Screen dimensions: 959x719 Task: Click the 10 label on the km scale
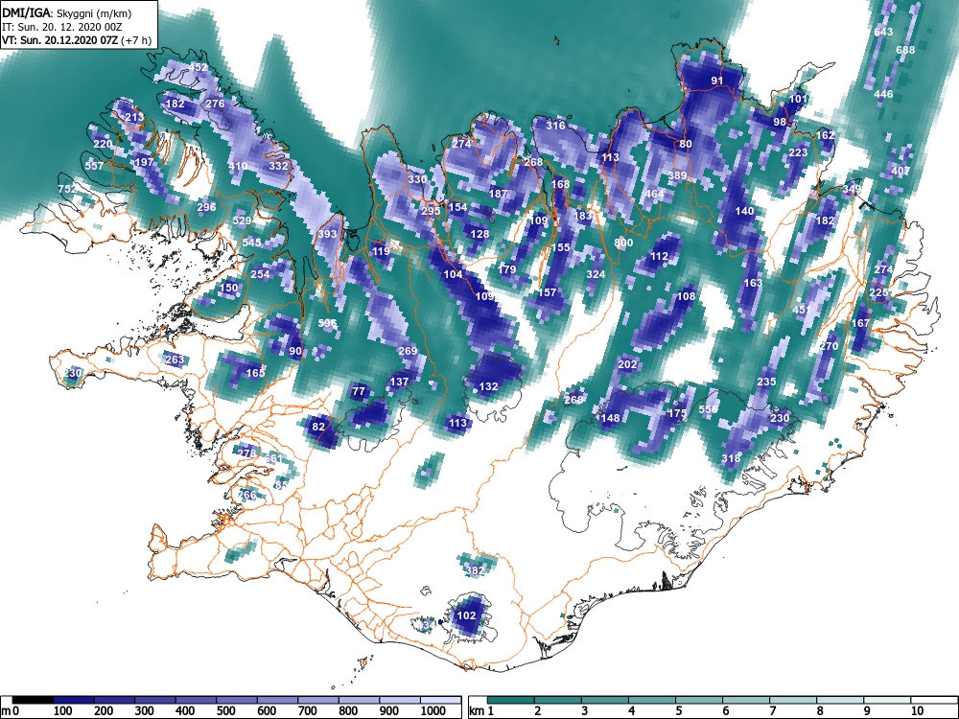pyautogui.click(x=916, y=711)
